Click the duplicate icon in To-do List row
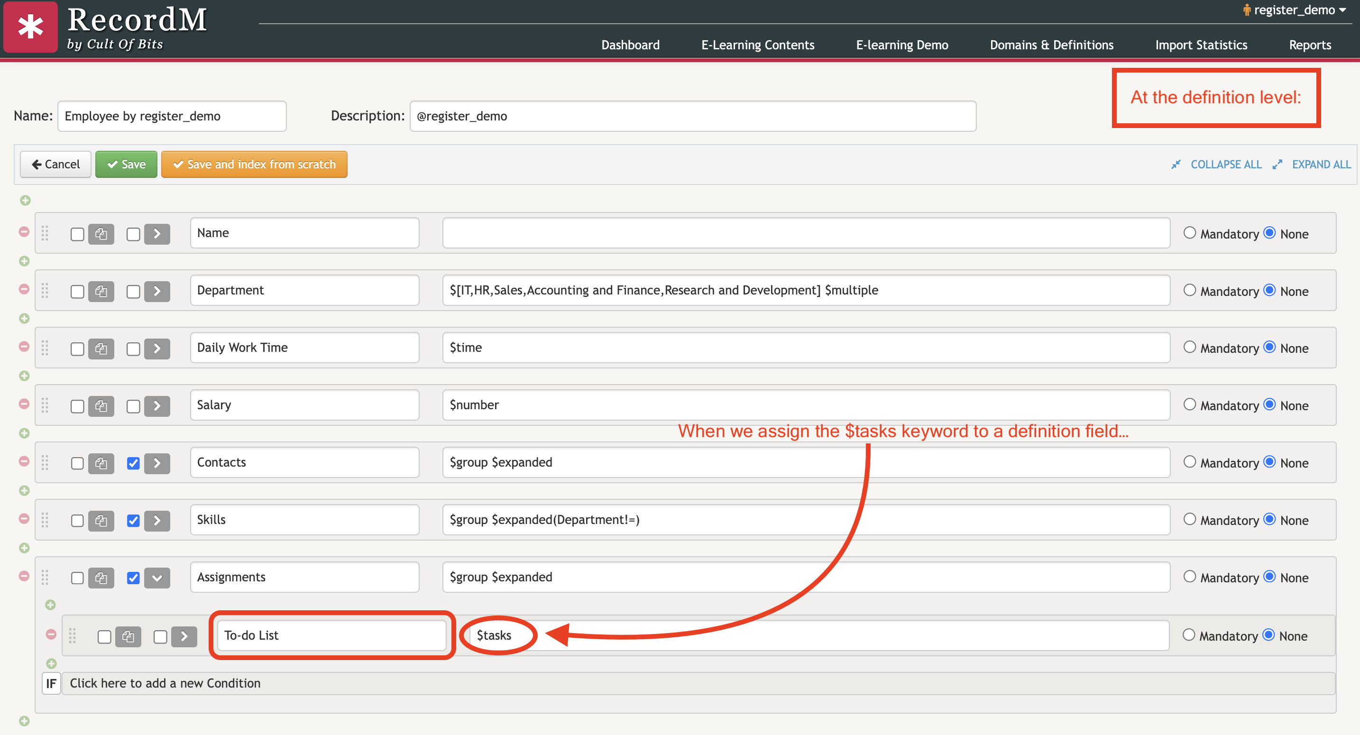 (x=128, y=636)
